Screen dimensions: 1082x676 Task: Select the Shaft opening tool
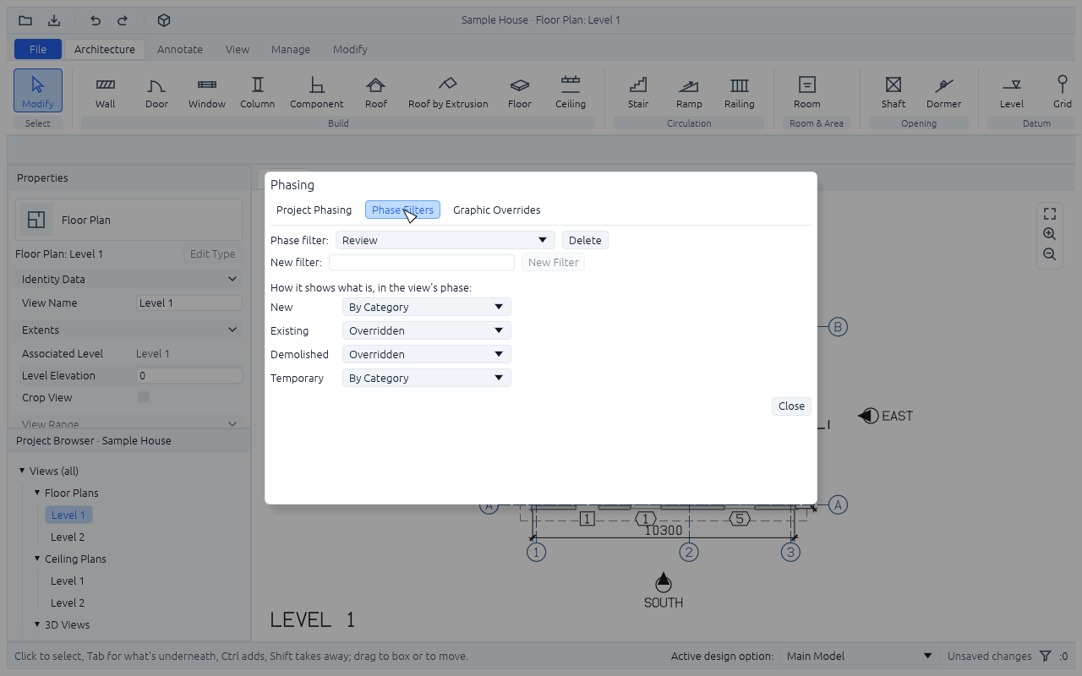893,92
